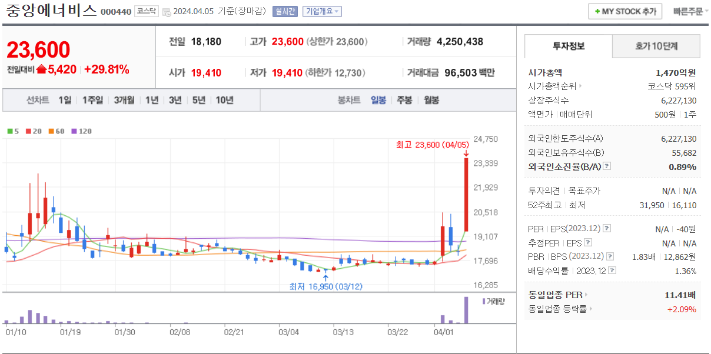Select the 1년 line chart period
711x354 pixels.
pyautogui.click(x=152, y=100)
